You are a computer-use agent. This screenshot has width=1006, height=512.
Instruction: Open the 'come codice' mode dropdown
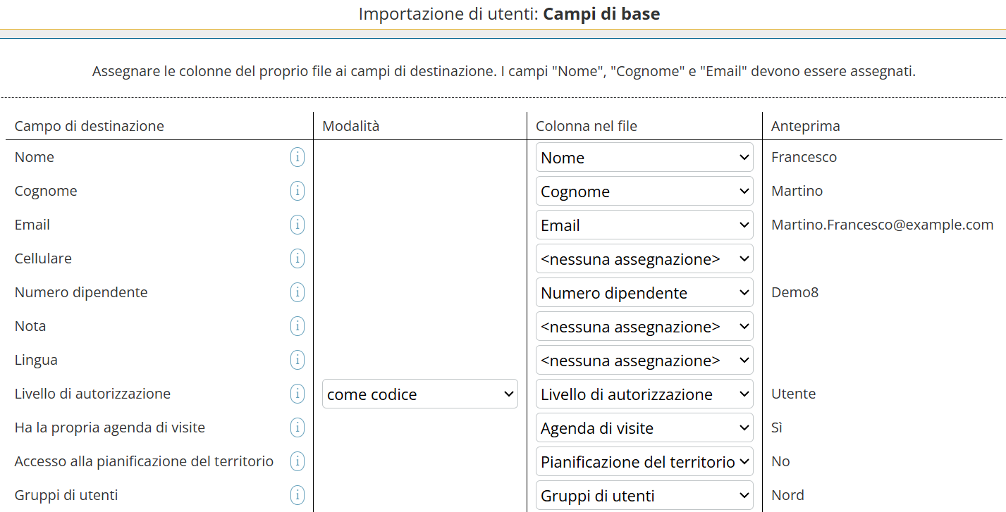420,394
